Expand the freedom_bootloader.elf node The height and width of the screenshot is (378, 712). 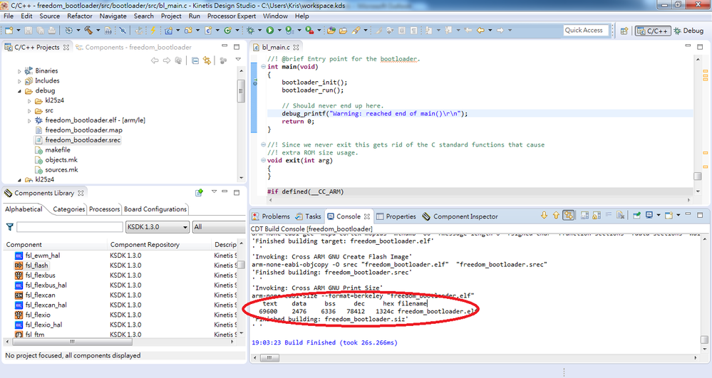click(x=29, y=120)
